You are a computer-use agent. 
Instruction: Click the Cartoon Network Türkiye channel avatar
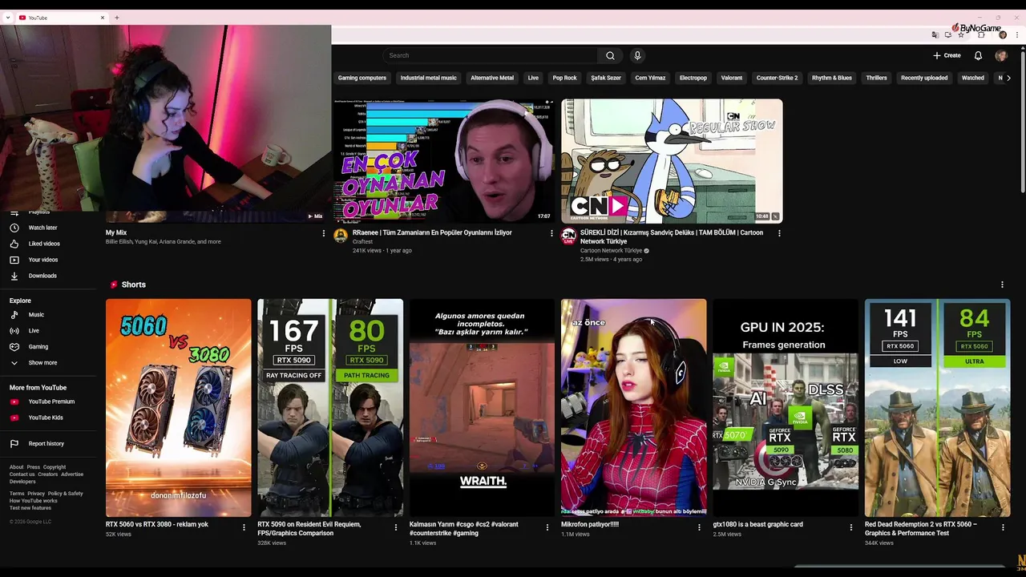point(568,236)
